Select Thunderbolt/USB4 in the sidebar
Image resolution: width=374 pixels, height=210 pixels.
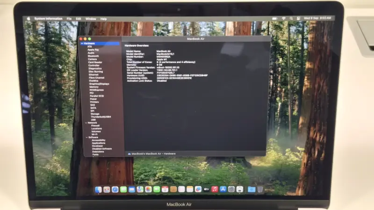click(x=101, y=117)
